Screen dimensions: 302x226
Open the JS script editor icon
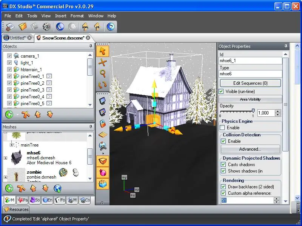pyautogui.click(x=98, y=27)
